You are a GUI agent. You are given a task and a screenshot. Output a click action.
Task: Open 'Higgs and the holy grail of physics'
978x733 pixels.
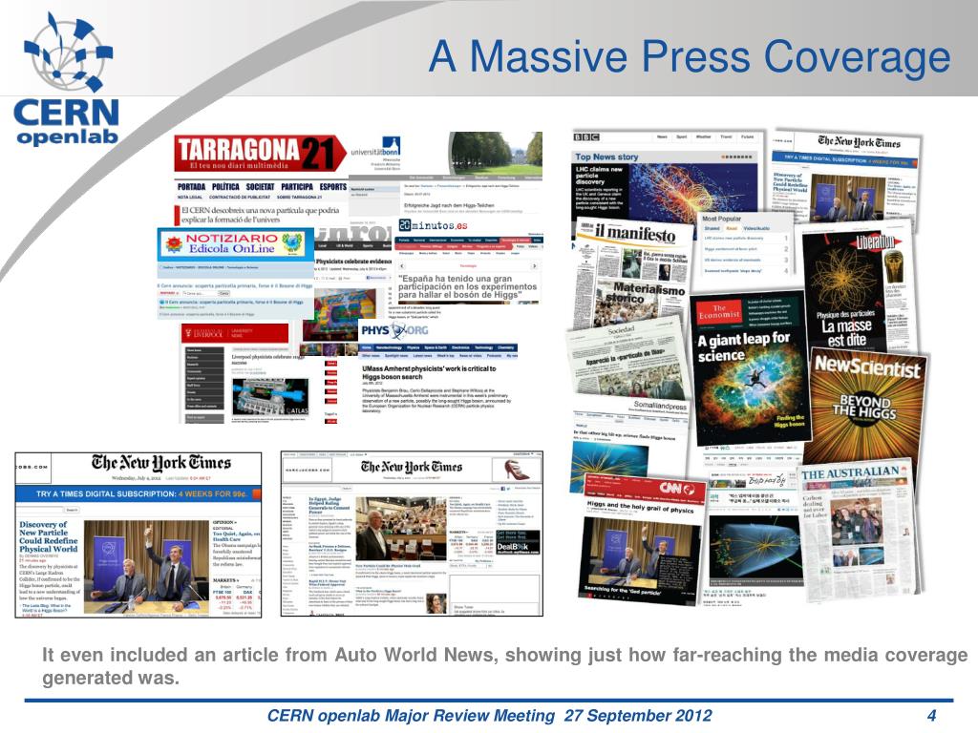[x=640, y=506]
